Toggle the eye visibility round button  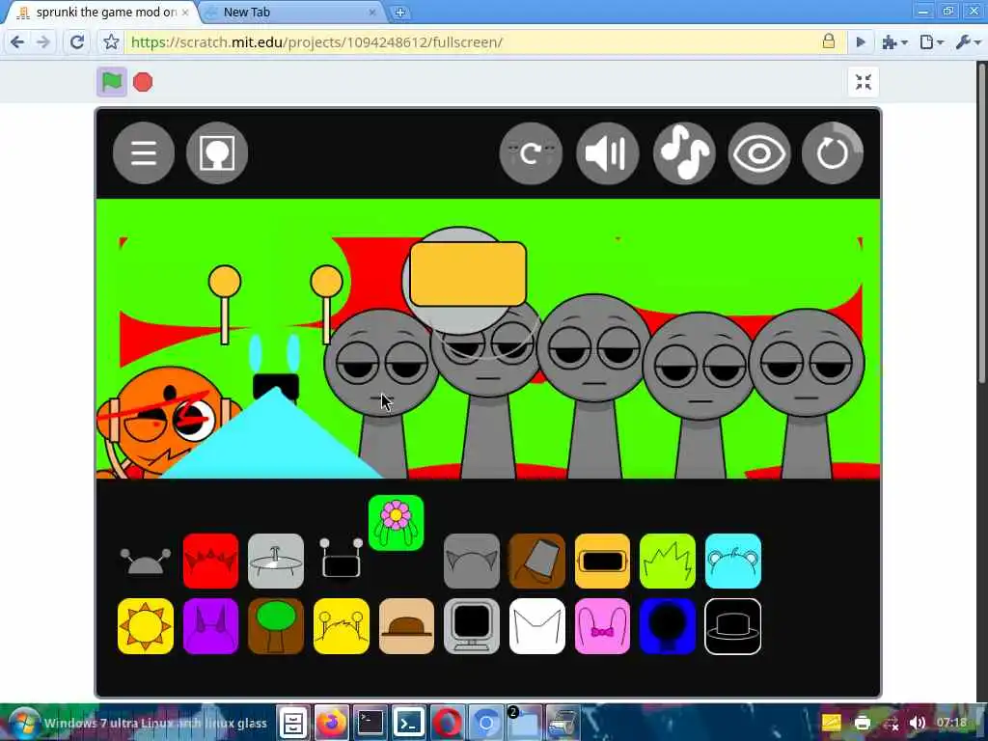coord(759,153)
